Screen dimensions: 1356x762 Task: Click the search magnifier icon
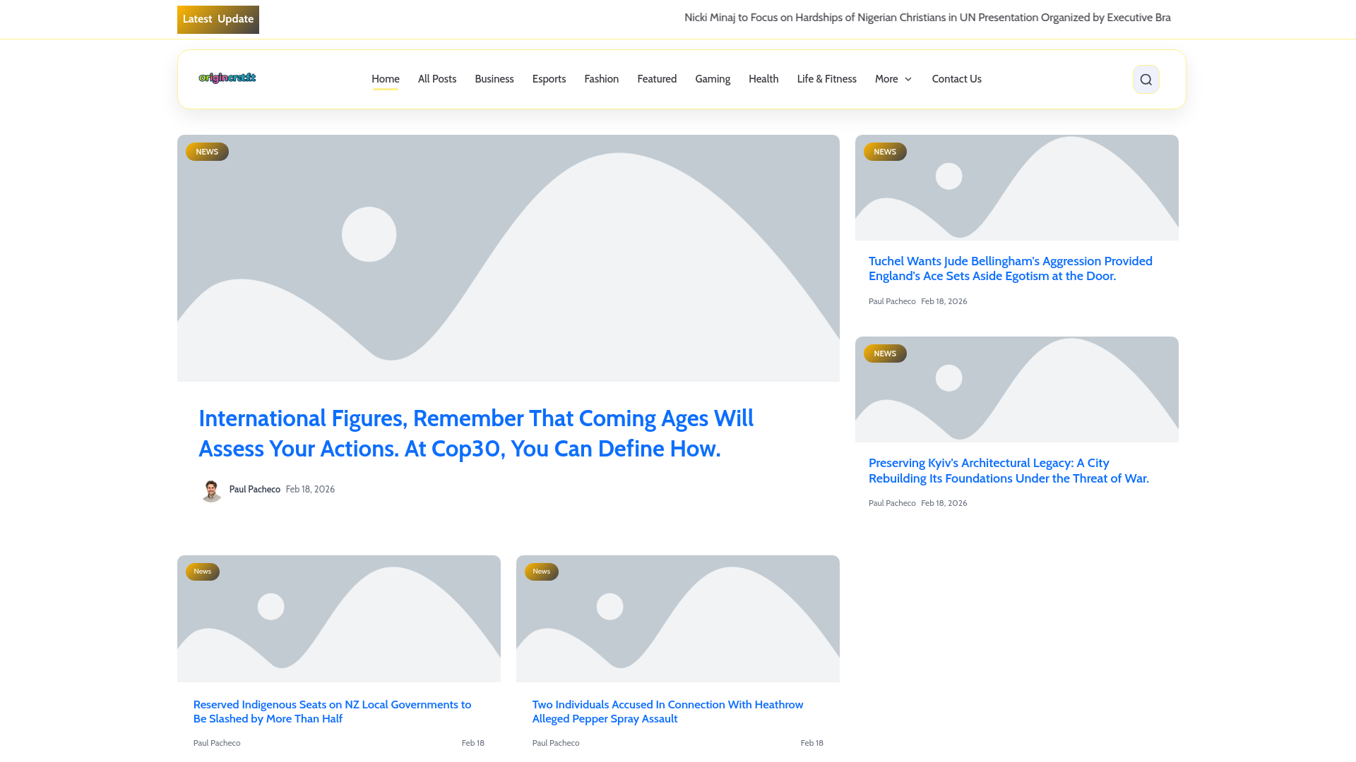pos(1146,80)
